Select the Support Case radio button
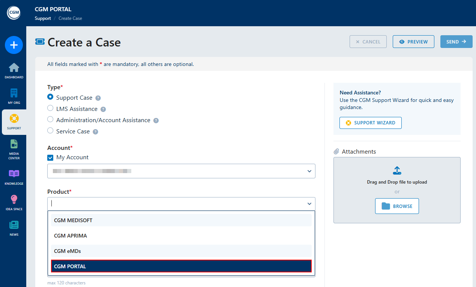The height and width of the screenshot is (287, 476). (x=50, y=97)
